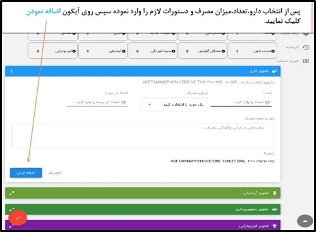
Task: Expand the تجویز تصویربرداری panel
Action: [x=12, y=209]
